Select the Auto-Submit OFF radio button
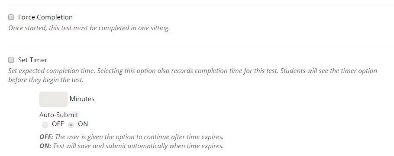394x156 pixels. coord(45,124)
